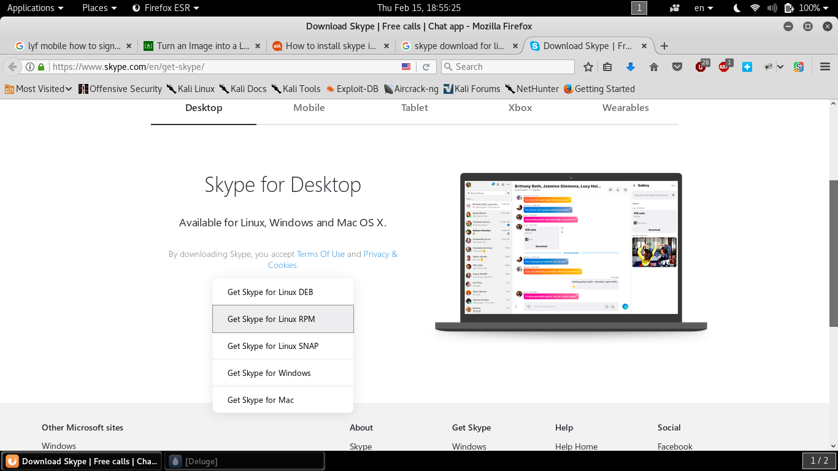Open the Facebook footer link
This screenshot has height=471, width=838.
click(675, 446)
